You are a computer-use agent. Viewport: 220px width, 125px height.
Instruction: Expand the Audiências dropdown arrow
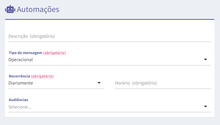pyautogui.click(x=206, y=107)
